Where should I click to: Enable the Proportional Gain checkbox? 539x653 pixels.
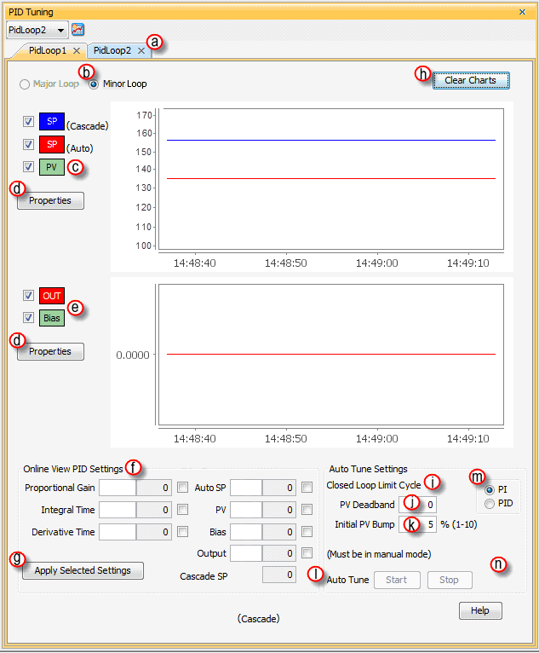pos(182,488)
